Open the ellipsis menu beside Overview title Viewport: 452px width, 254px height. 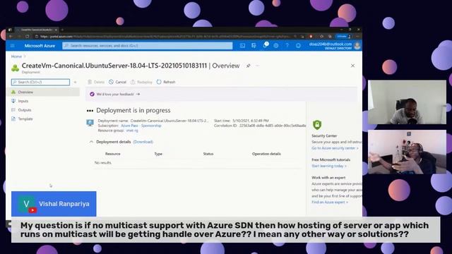click(257, 66)
